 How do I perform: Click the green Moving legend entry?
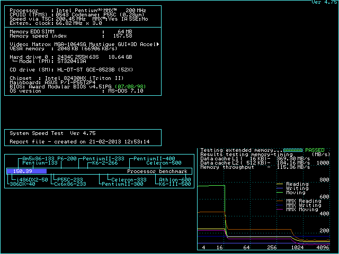pos(291,193)
